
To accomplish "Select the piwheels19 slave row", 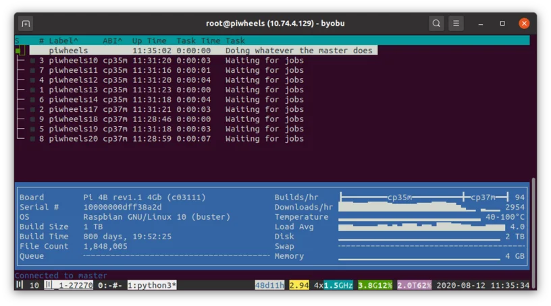I will (167, 129).
